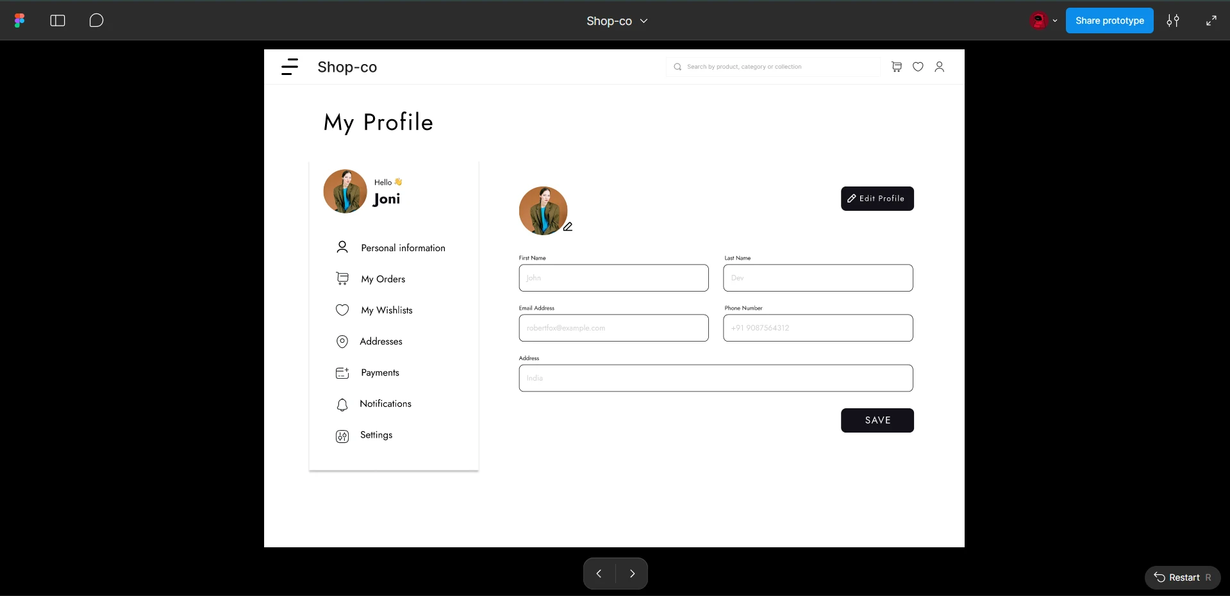Open the Shop-co hamburger menu

coord(290,67)
